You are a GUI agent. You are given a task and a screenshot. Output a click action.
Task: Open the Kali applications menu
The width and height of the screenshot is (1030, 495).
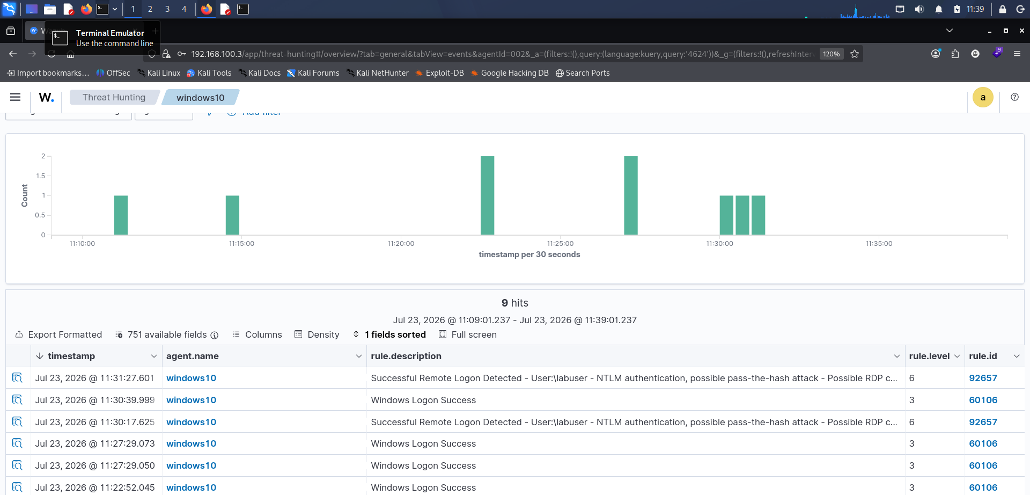[x=9, y=9]
